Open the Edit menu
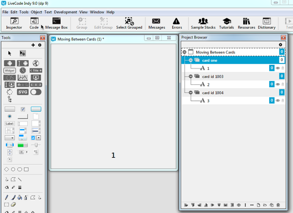 (14, 12)
